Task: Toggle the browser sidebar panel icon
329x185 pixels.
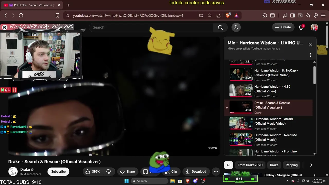Action: [292, 15]
